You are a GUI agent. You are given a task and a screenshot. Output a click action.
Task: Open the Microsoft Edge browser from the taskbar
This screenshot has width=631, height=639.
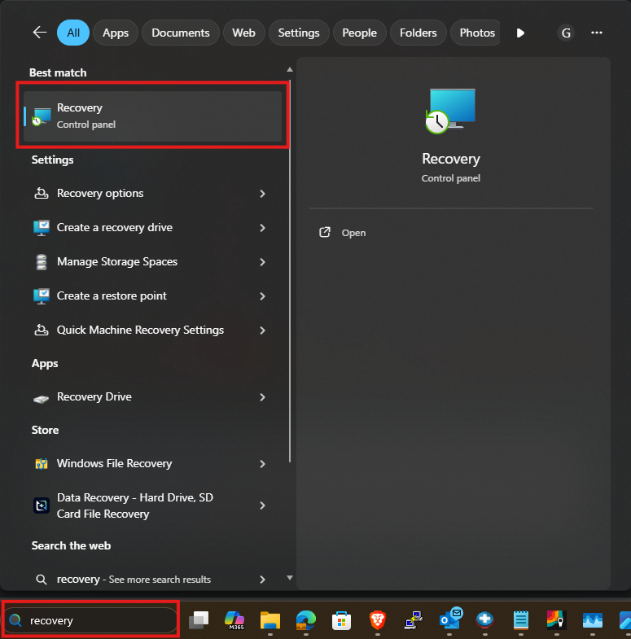pyautogui.click(x=306, y=620)
